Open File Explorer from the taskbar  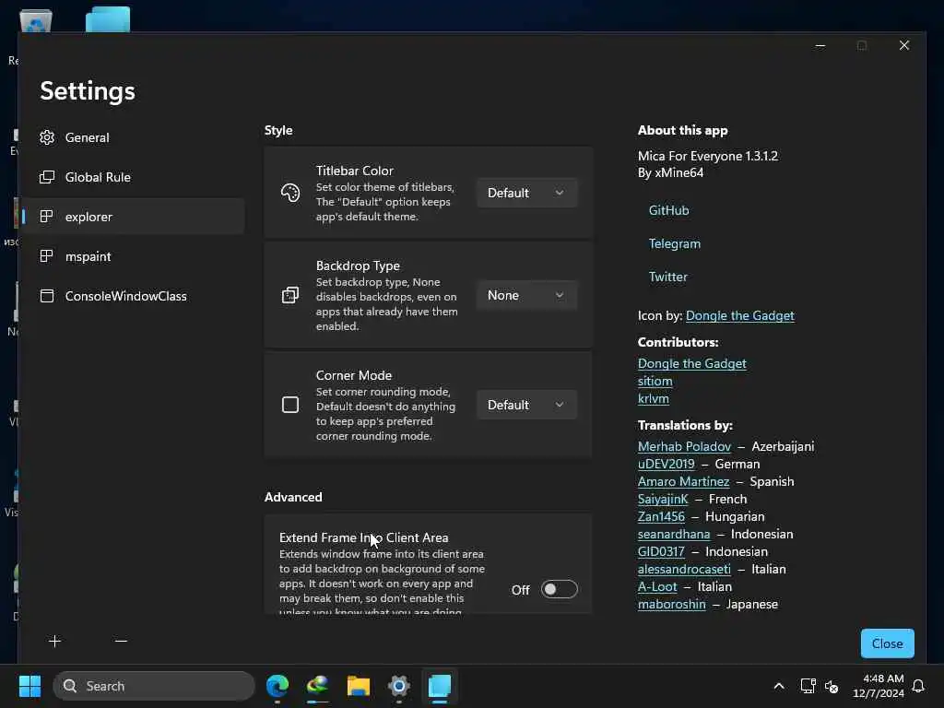pos(359,686)
